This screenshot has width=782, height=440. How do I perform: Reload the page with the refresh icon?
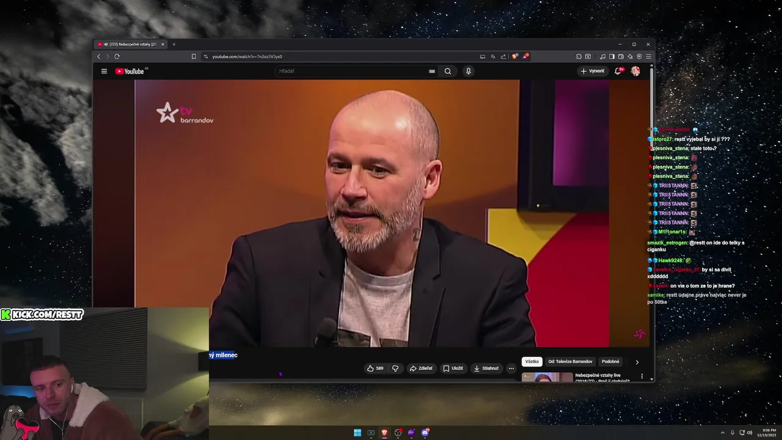coord(117,56)
